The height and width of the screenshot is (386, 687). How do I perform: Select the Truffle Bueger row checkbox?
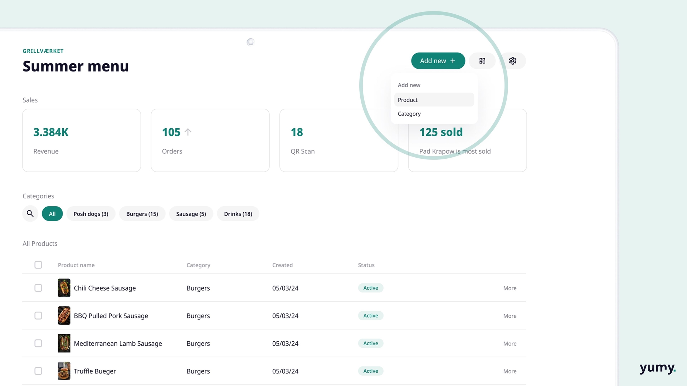click(x=38, y=371)
